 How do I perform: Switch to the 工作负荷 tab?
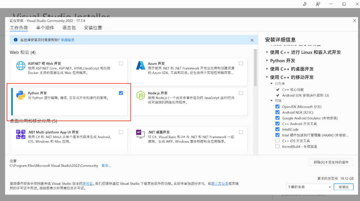pyautogui.click(x=19, y=28)
